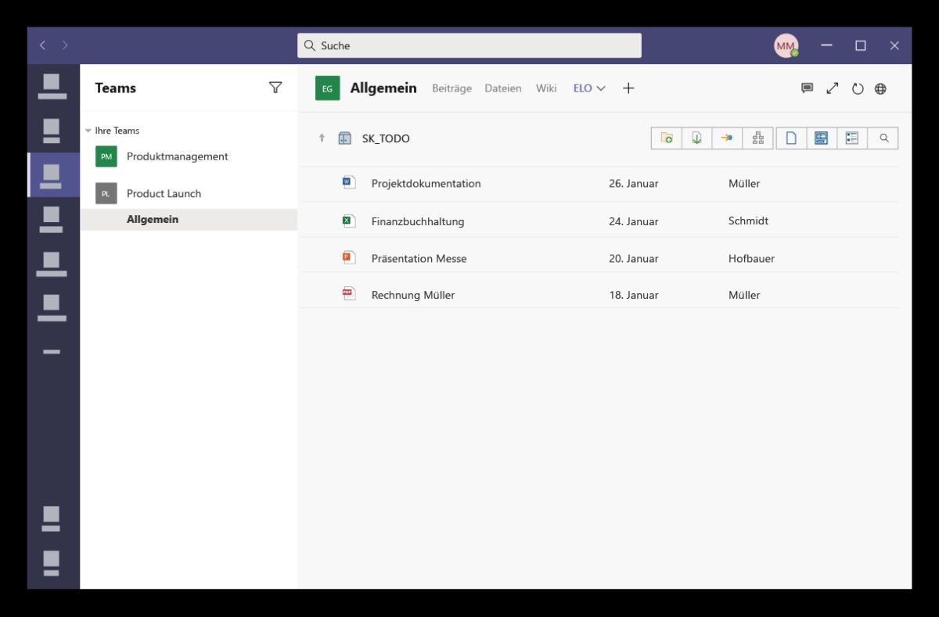Click the green EG channel avatar
939x617 pixels.
click(x=328, y=88)
